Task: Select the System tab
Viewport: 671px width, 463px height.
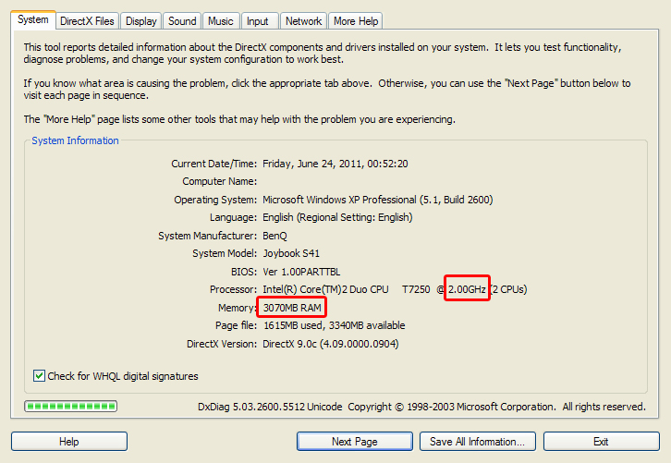Action: coord(32,19)
